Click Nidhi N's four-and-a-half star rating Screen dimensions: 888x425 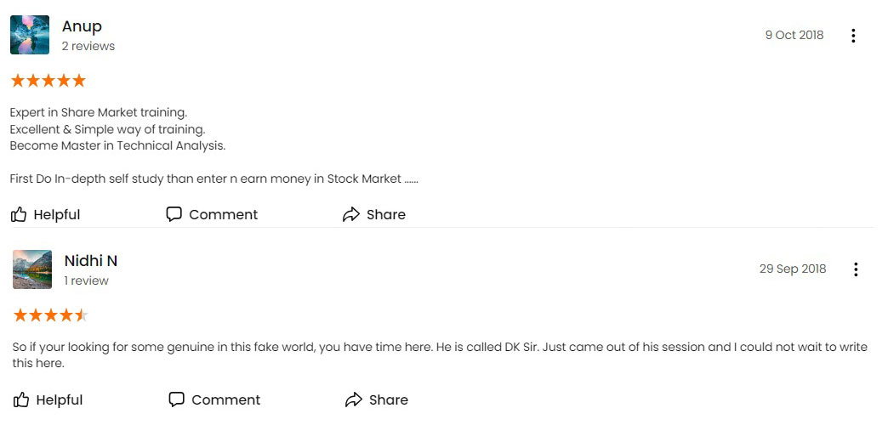click(x=51, y=315)
